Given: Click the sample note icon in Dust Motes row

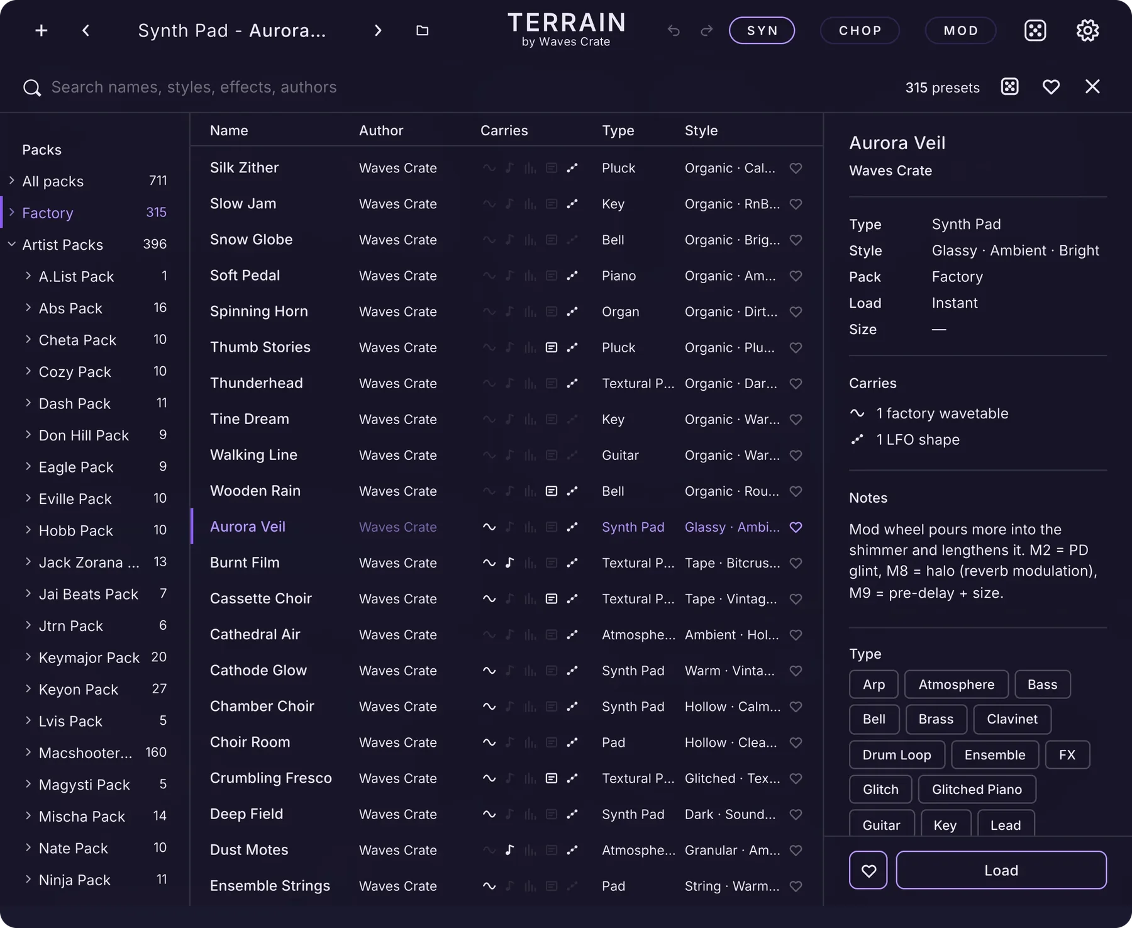Looking at the screenshot, I should click(x=509, y=850).
